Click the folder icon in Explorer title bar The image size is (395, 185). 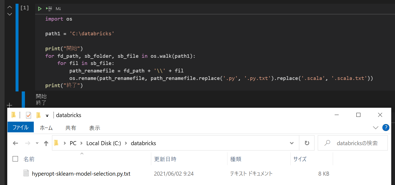[13, 115]
